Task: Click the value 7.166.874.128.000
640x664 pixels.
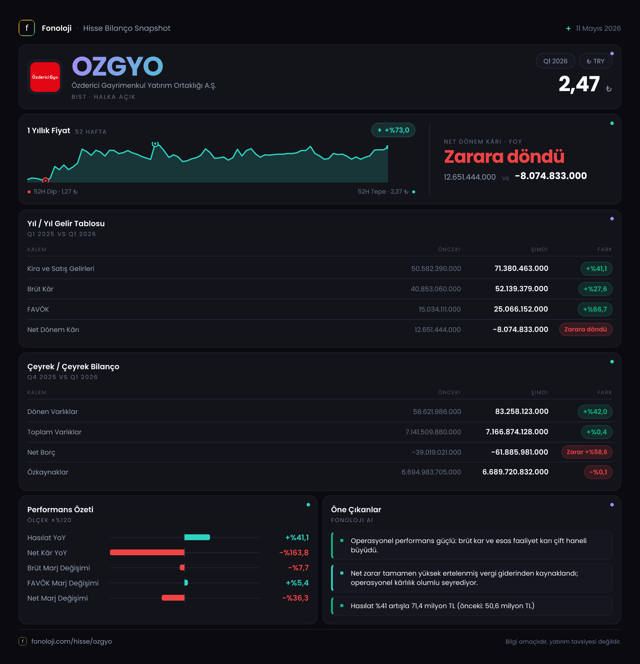Action: point(517,432)
